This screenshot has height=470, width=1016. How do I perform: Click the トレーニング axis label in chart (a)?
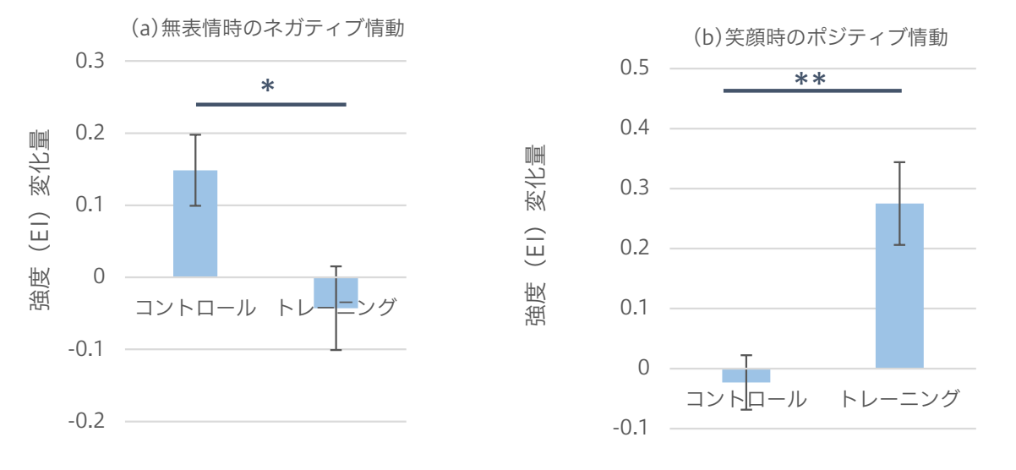[x=336, y=308]
